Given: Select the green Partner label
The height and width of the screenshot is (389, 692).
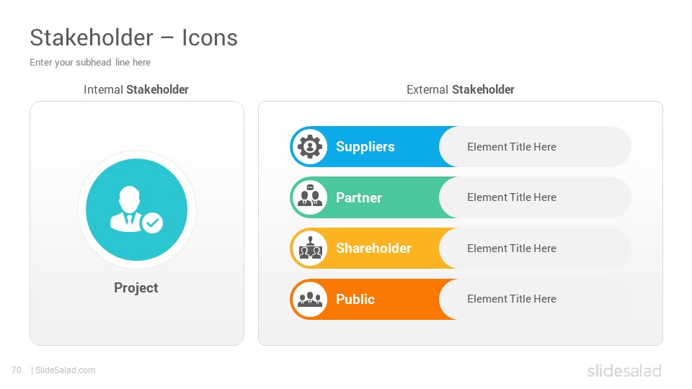Looking at the screenshot, I should (358, 197).
